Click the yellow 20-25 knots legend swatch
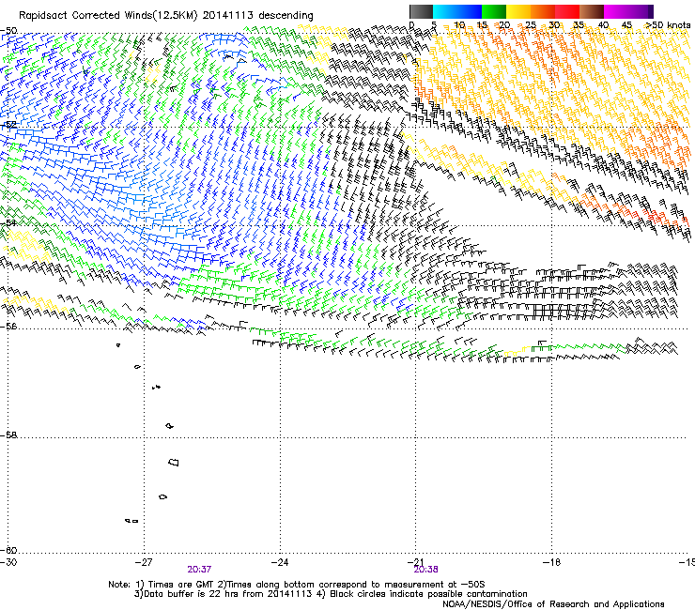This screenshot has width=695, height=610. [x=518, y=11]
